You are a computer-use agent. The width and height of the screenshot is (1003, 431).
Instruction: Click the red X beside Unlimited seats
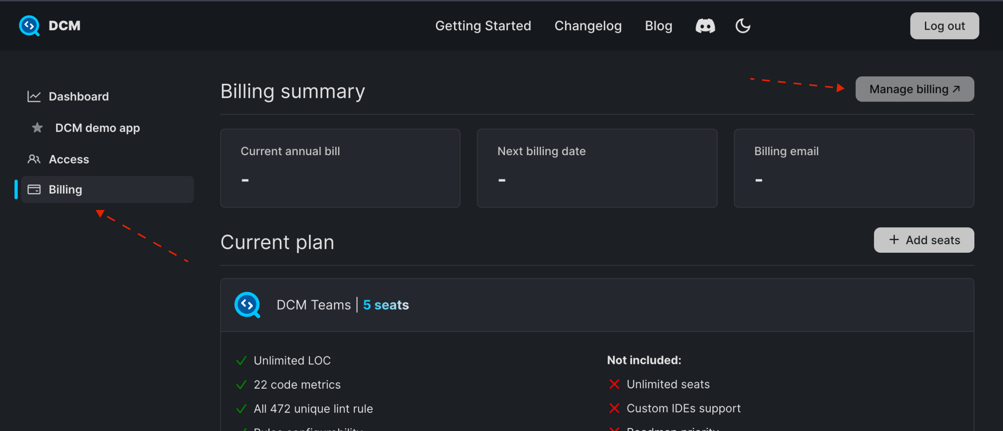pos(614,384)
